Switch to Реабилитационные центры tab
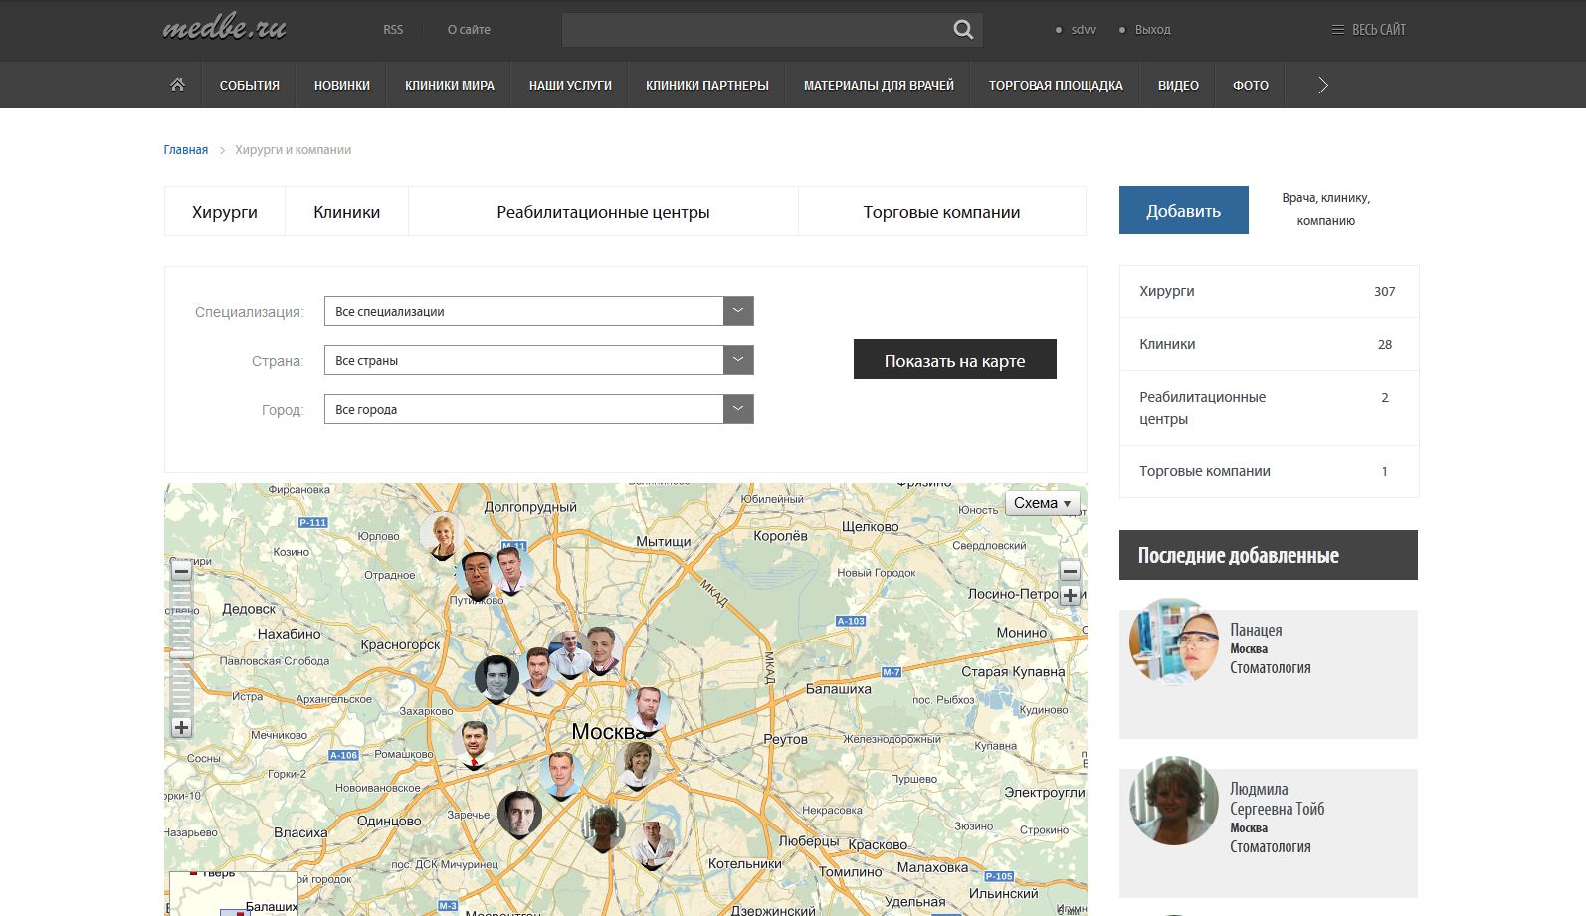This screenshot has height=916, width=1586. (x=603, y=212)
